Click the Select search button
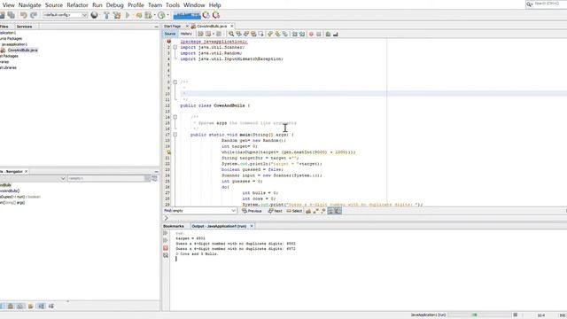This screenshot has height=319, width=567. click(294, 211)
